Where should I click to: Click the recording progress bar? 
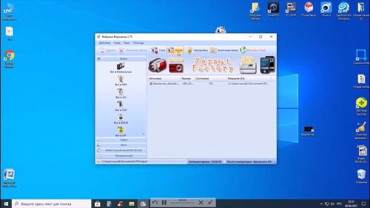click(x=183, y=203)
